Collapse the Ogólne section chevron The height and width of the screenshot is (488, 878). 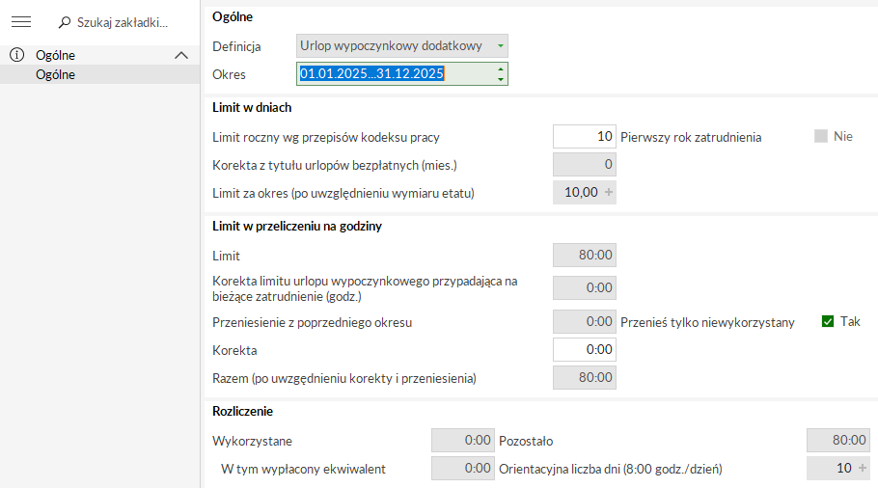tap(180, 55)
